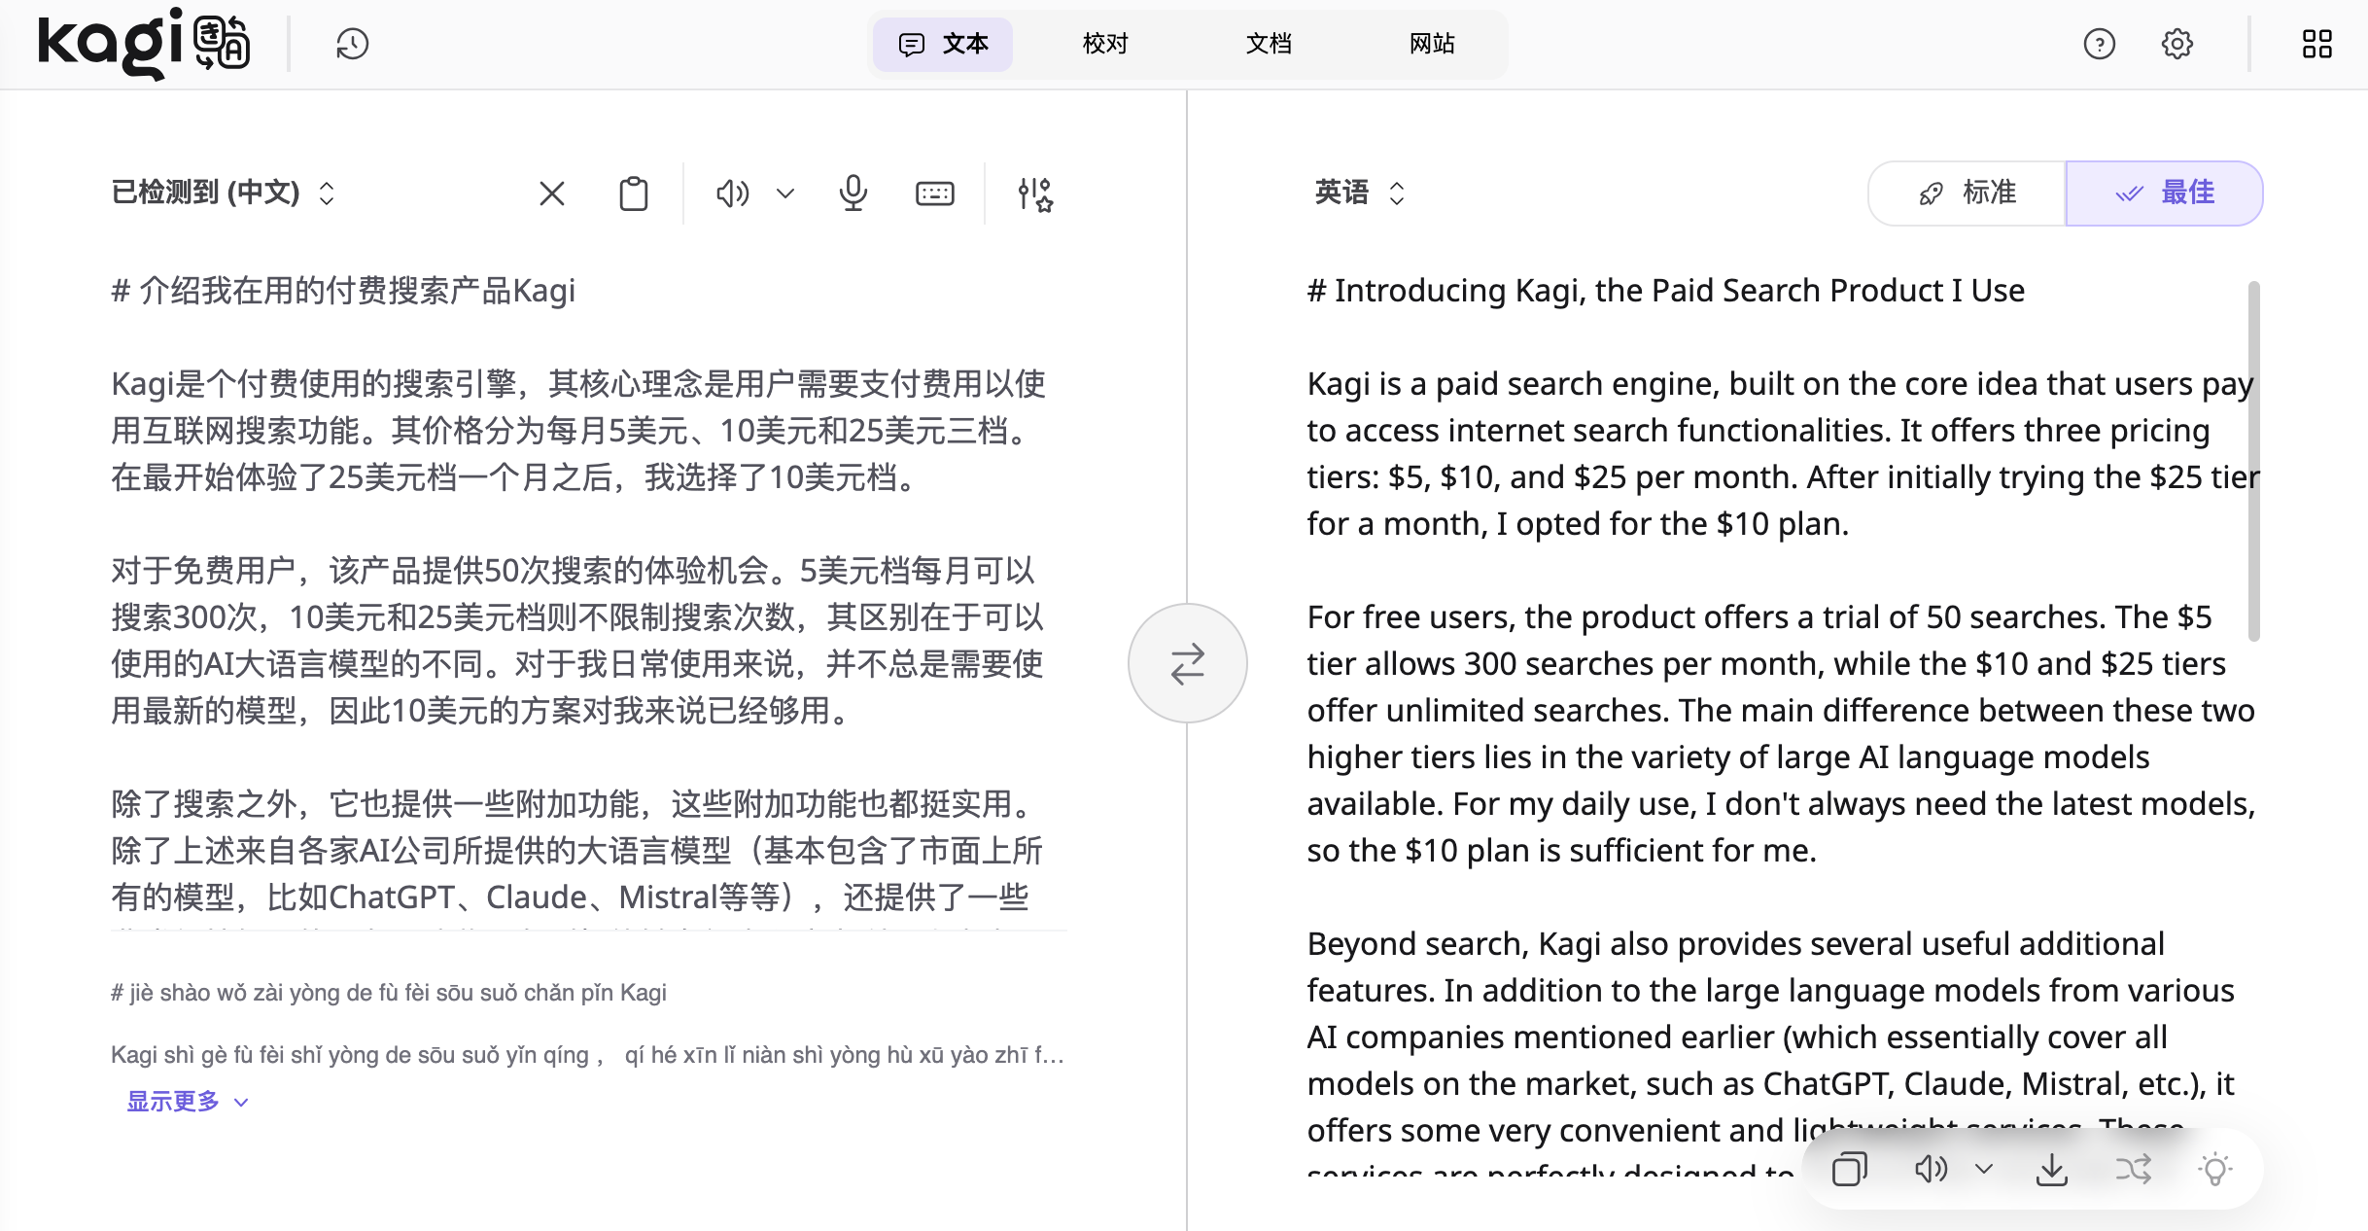Swap source and target languages

pos(1187,663)
